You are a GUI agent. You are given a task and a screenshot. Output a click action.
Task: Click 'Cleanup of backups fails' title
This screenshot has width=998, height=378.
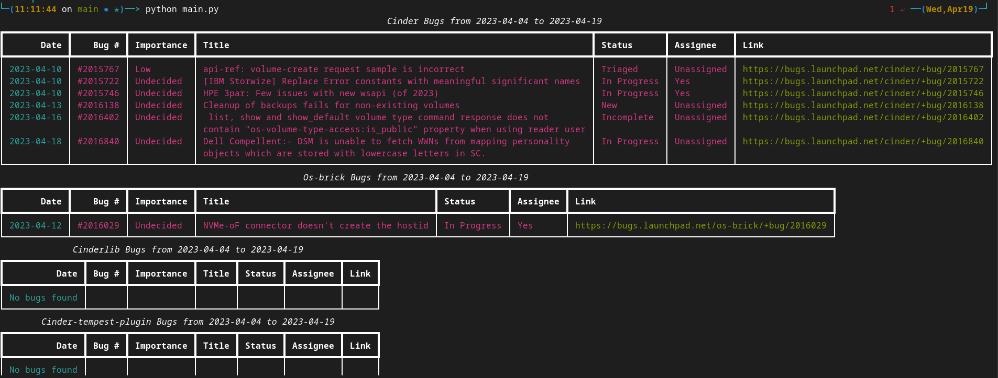pyautogui.click(x=331, y=105)
